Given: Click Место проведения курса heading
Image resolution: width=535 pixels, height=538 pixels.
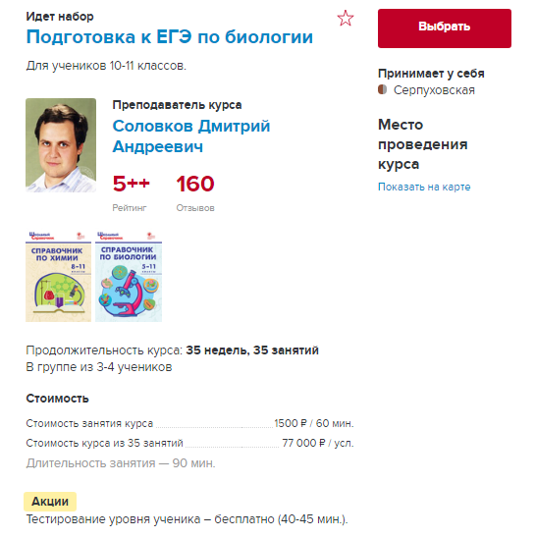Looking at the screenshot, I should (422, 144).
